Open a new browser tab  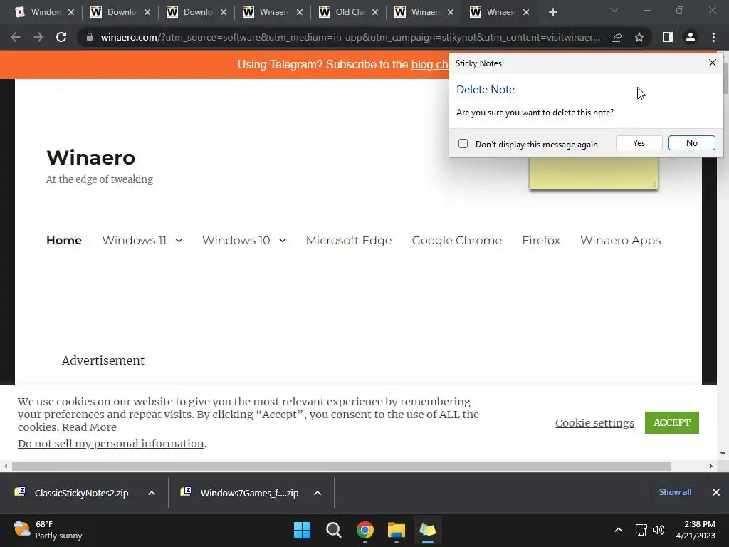tap(552, 12)
